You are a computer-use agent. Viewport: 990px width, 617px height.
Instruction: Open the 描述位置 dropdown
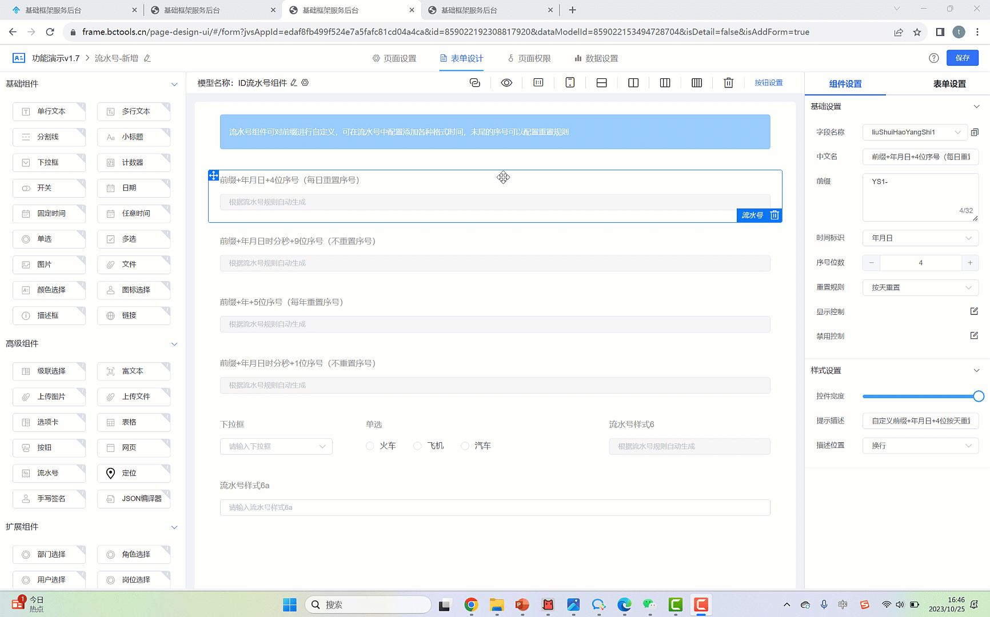(920, 446)
